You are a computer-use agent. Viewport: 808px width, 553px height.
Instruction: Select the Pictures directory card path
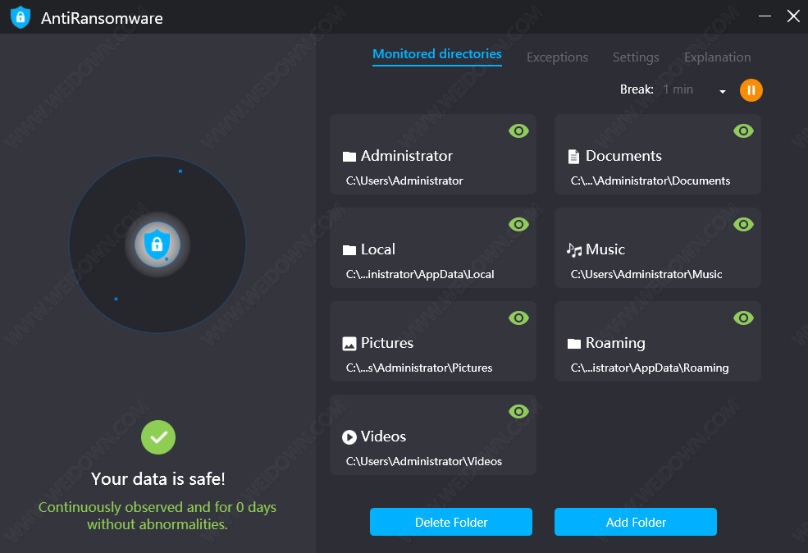click(419, 368)
